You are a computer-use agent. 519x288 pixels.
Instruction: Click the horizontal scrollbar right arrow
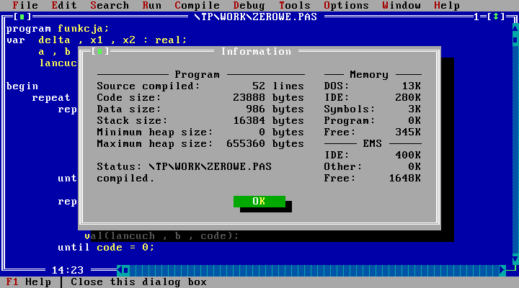pos(502,270)
